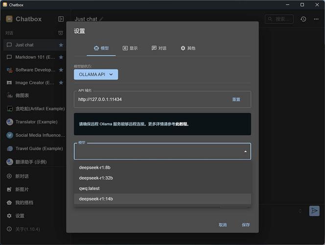
Task: Switch to the 对话 settings tab
Action: pyautogui.click(x=159, y=48)
